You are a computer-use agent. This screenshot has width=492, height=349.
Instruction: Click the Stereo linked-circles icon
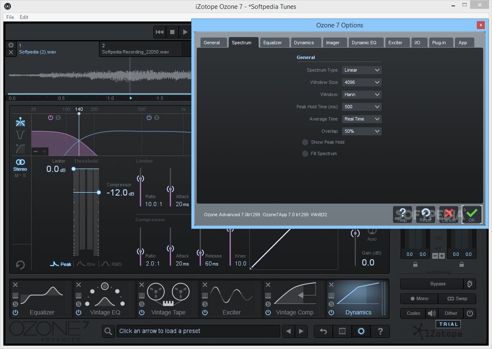(20, 162)
